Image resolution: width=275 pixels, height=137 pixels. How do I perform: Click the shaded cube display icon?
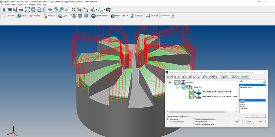pos(80,16)
